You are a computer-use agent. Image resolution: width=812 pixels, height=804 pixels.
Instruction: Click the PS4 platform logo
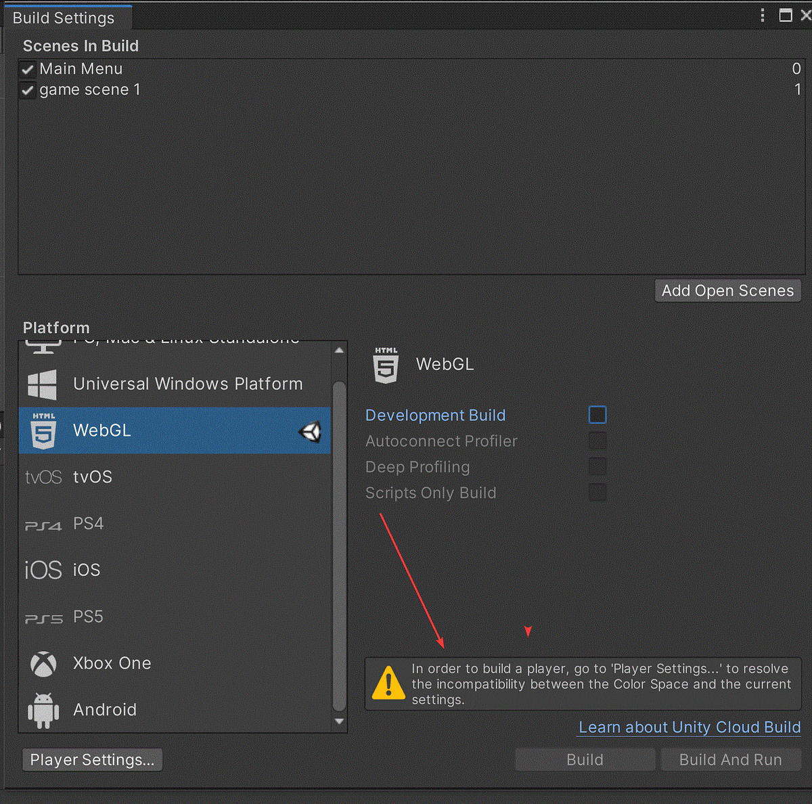43,525
